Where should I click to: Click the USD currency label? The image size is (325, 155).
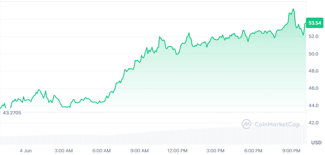pyautogui.click(x=316, y=143)
